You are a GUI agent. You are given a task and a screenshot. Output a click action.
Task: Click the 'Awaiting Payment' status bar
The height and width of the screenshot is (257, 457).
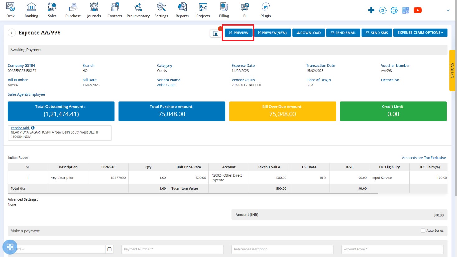pos(227,50)
